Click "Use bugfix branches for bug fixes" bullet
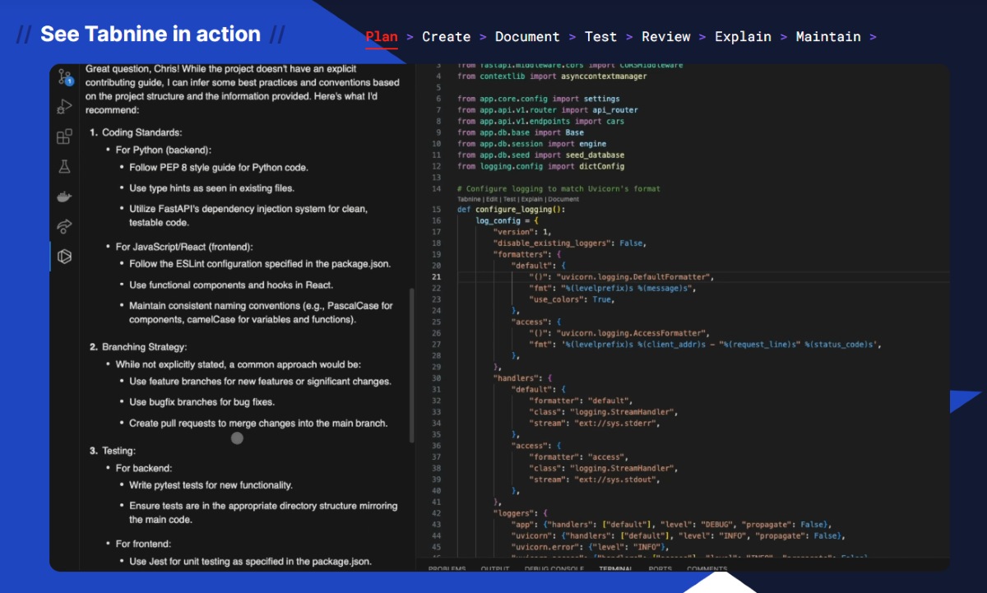Screen dimensions: 987x593 tap(202, 402)
